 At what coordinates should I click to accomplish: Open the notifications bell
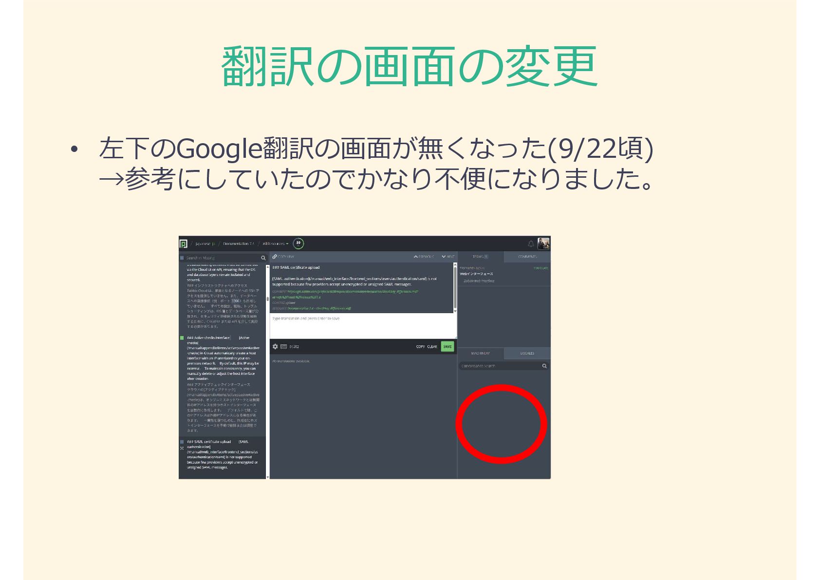tap(531, 243)
